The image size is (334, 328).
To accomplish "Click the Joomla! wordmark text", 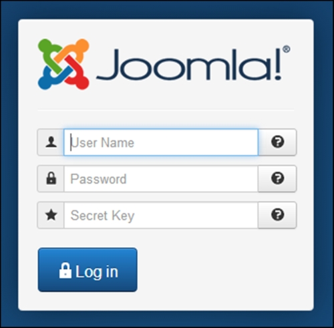I will tap(189, 65).
